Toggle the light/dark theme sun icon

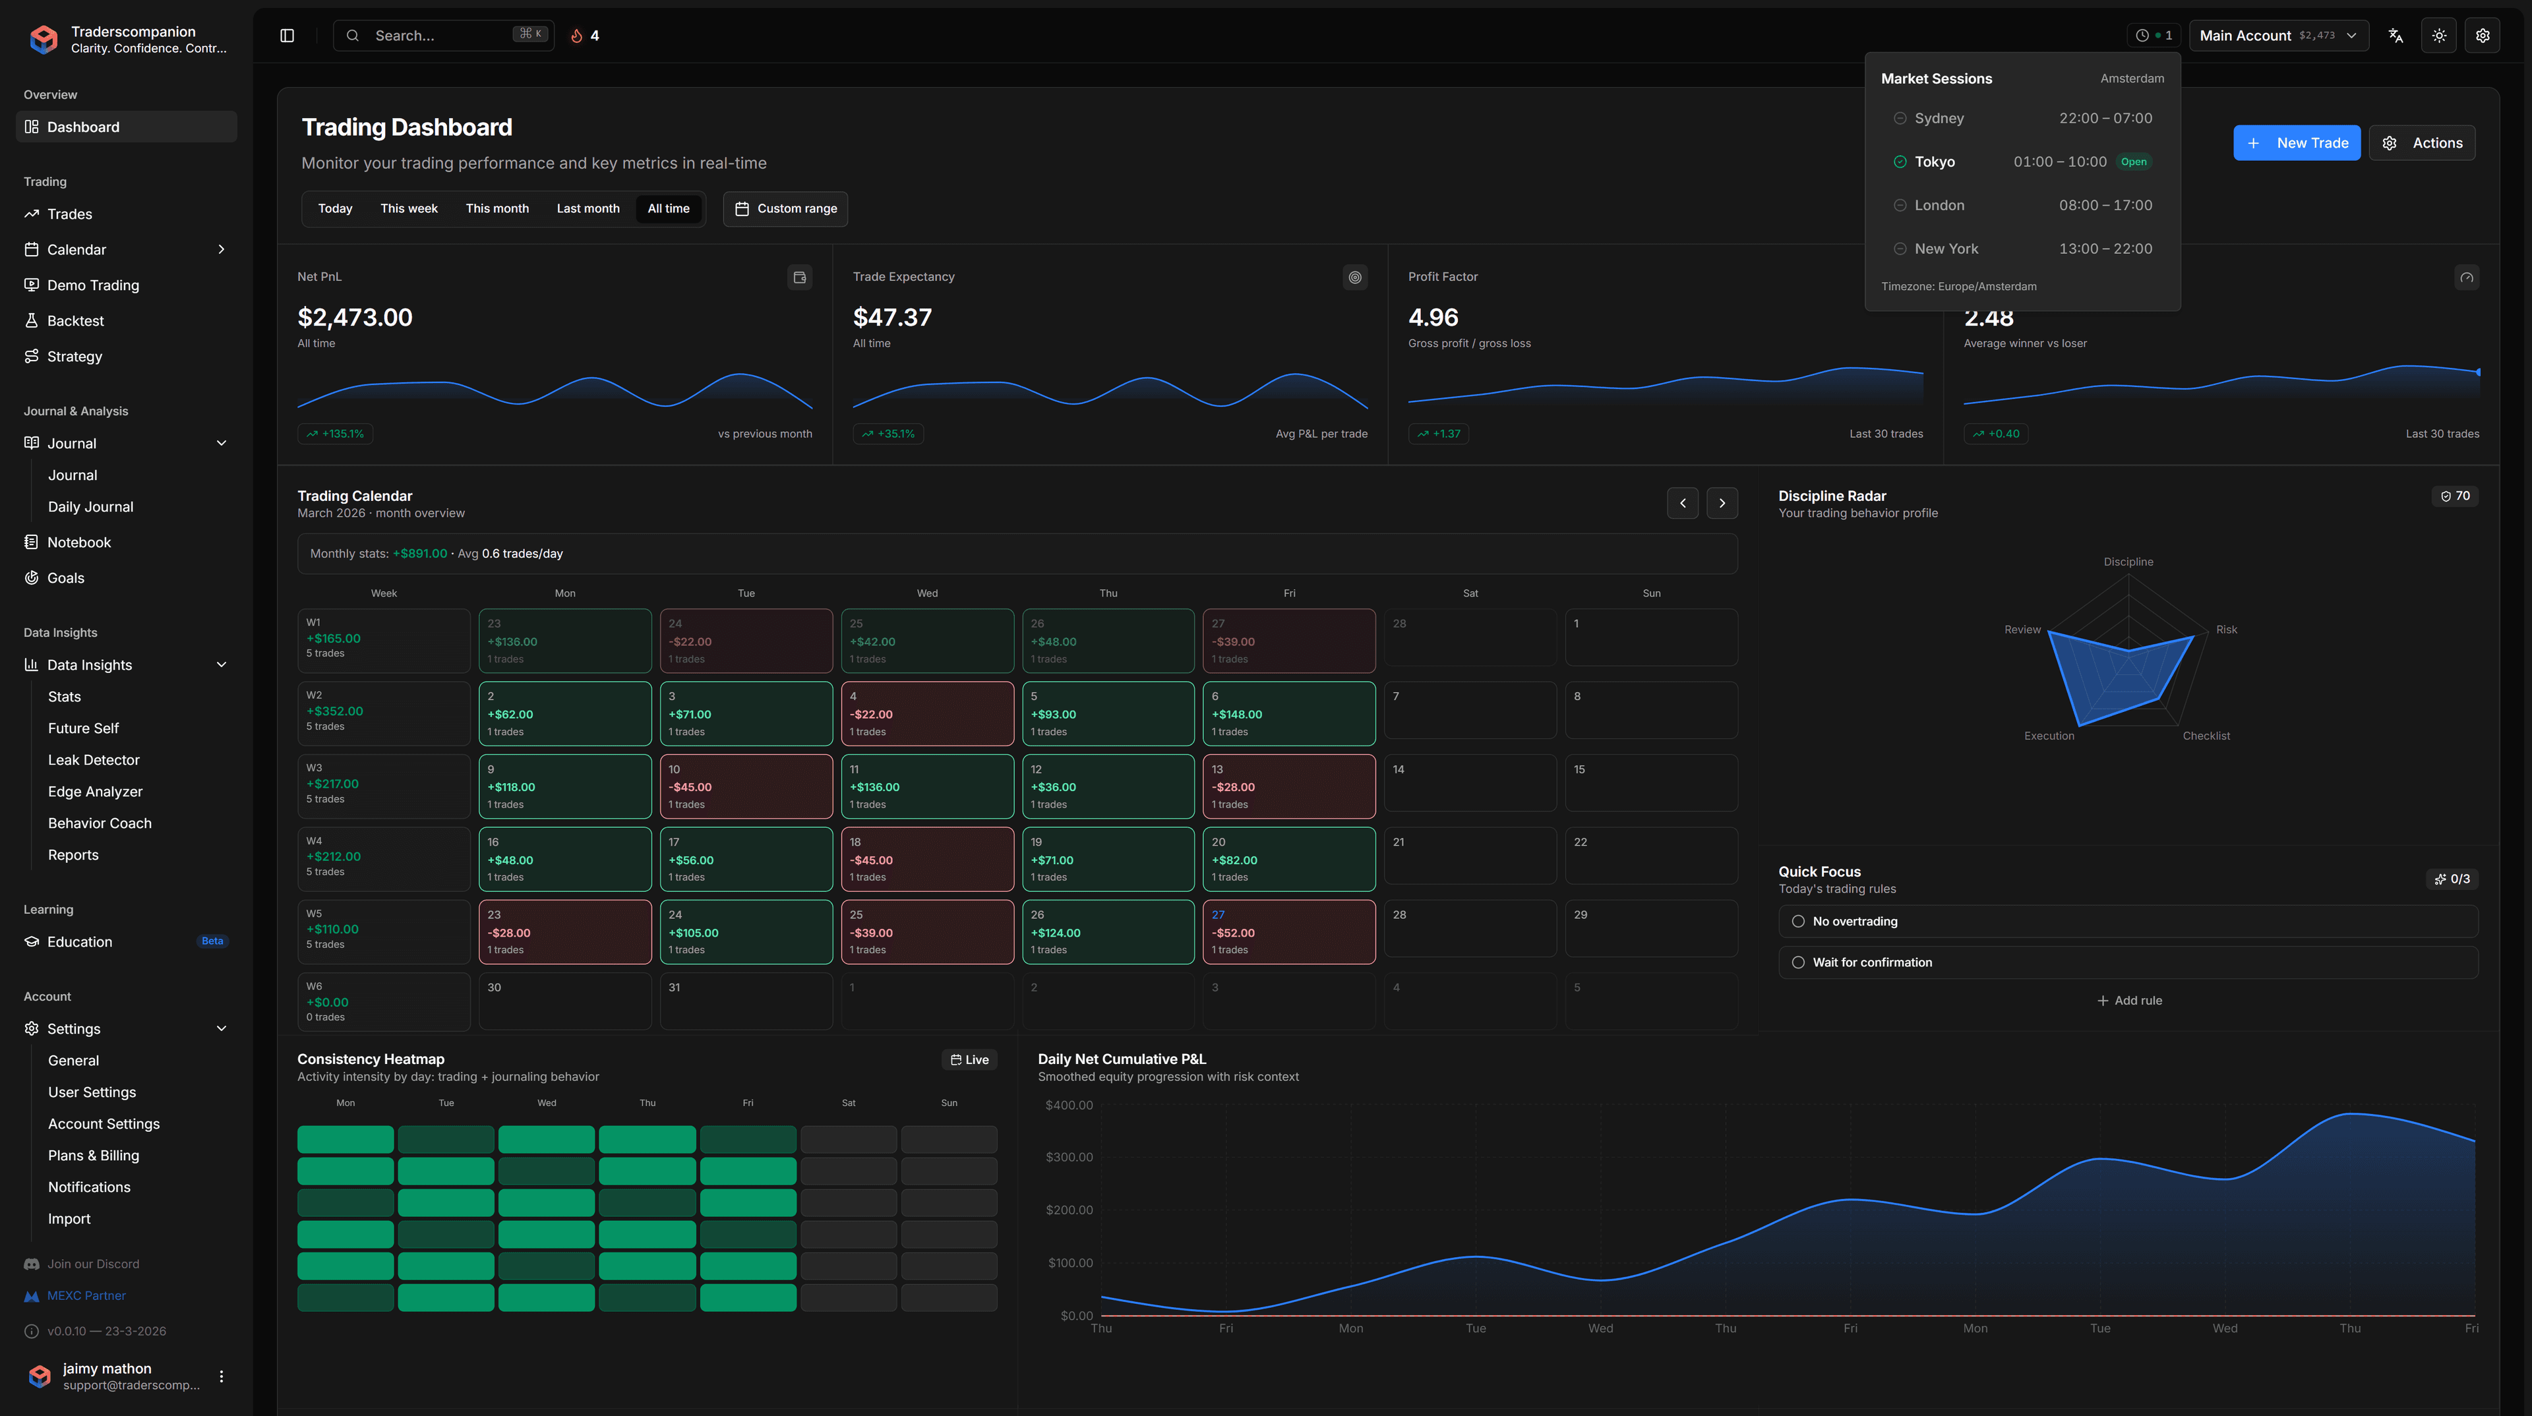[x=2438, y=36]
